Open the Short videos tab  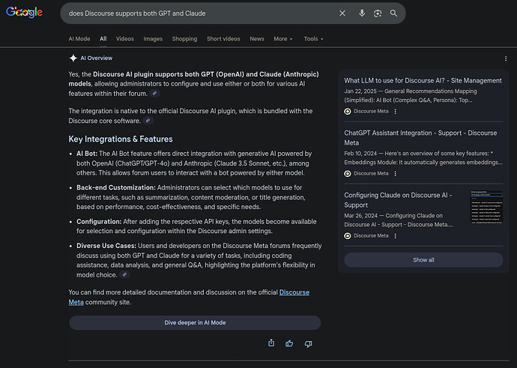tap(223, 38)
